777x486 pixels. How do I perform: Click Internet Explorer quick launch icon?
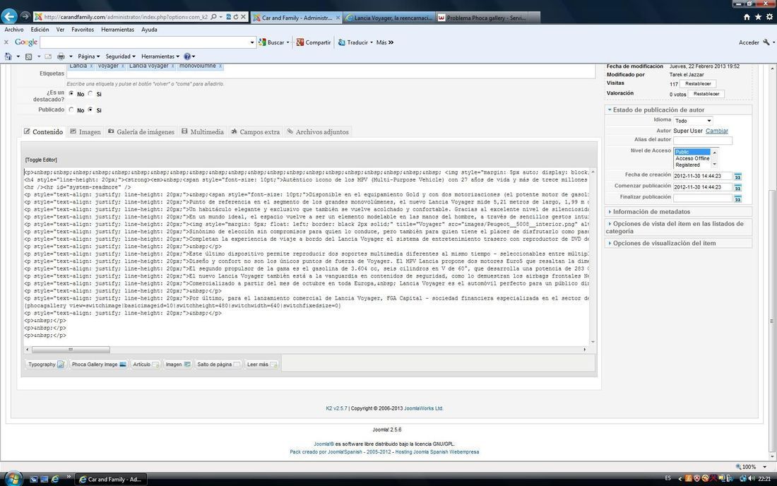coord(55,479)
